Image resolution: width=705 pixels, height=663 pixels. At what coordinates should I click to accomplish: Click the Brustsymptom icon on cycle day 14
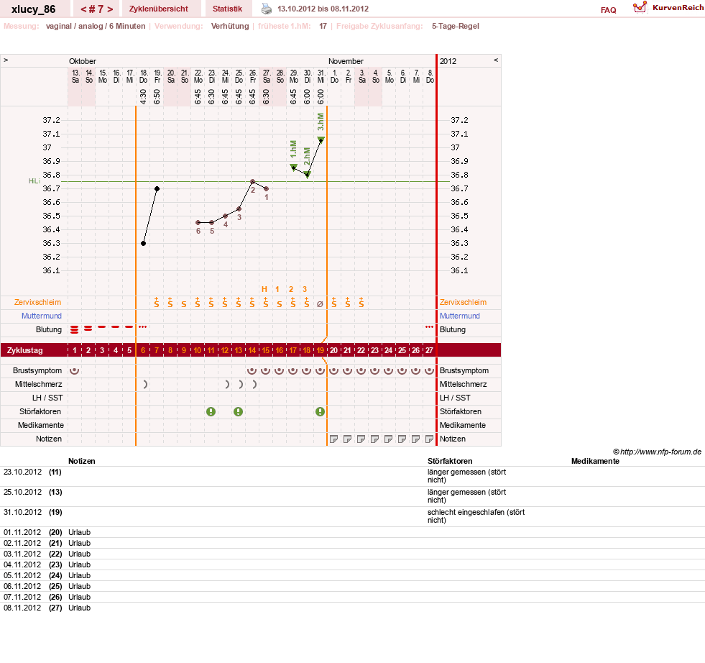coord(252,370)
